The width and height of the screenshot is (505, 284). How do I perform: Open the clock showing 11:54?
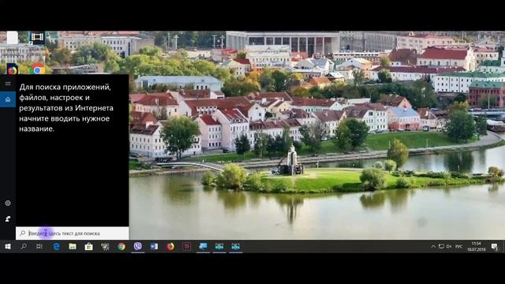pyautogui.click(x=477, y=247)
